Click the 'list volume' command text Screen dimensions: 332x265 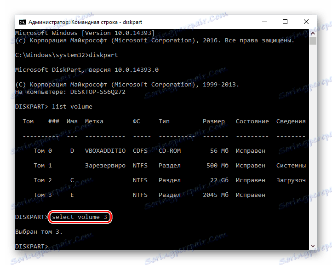[x=72, y=107]
